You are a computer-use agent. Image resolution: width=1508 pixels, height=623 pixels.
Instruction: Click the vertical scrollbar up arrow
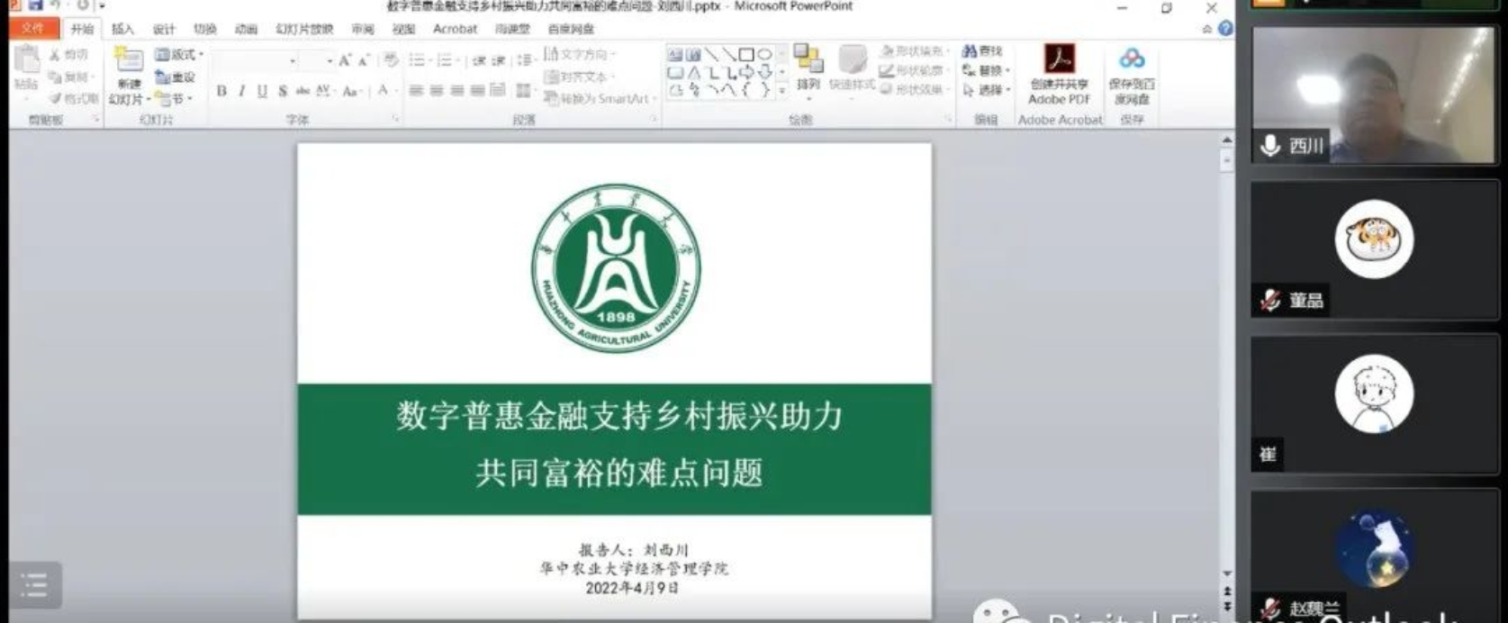click(1226, 140)
